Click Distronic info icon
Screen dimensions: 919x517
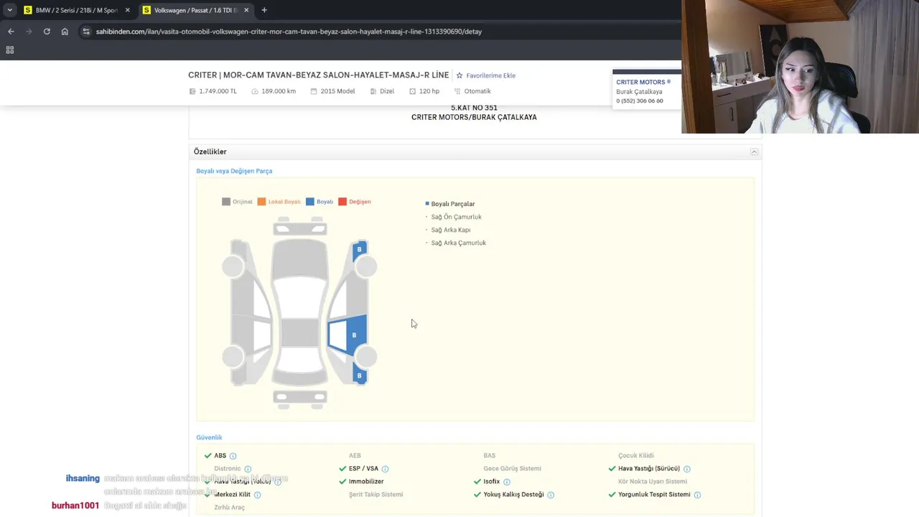248,469
